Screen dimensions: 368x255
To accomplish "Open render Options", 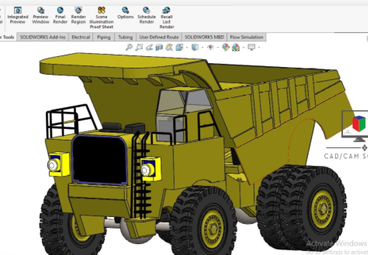I will (125, 13).
